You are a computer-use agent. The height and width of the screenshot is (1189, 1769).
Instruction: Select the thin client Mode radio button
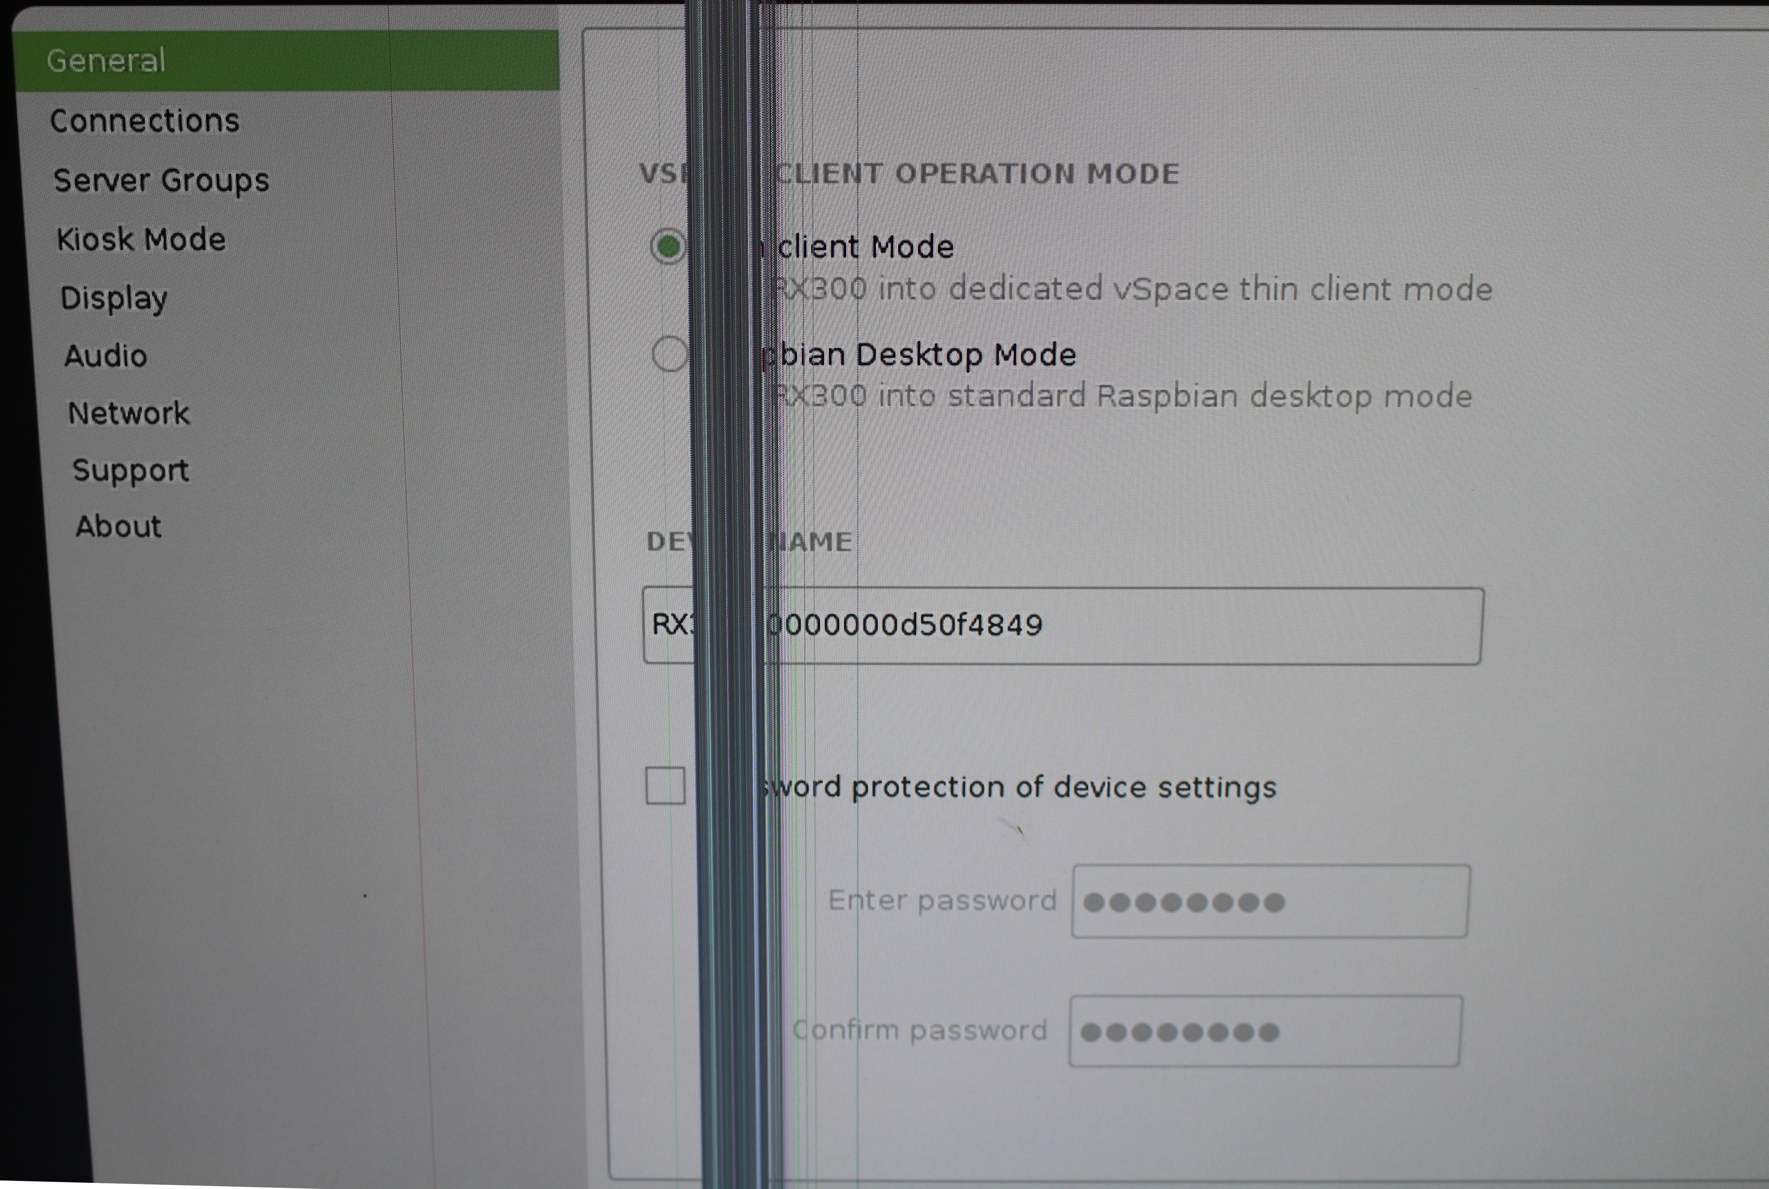tap(668, 247)
